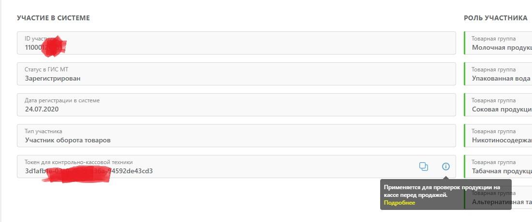
Task: Click the УЧАСТИЕ В СИСТЕМЕ heading
Action: (x=53, y=18)
